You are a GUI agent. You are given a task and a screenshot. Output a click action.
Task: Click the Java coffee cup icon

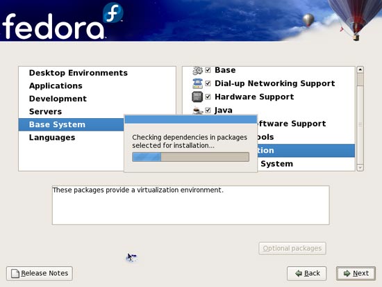click(x=197, y=110)
